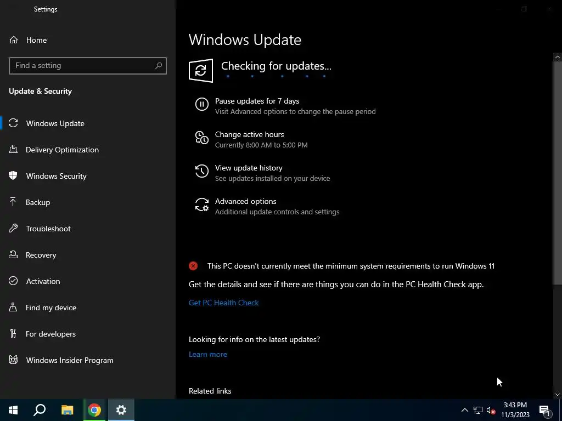The height and width of the screenshot is (421, 562).
Task: Click the Windows Insider Program cat icon
Action: tap(13, 360)
